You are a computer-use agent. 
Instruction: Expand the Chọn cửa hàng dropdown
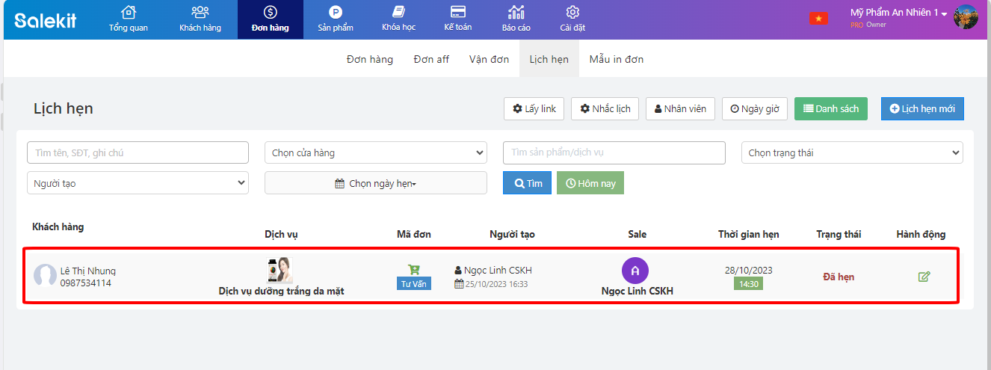click(x=375, y=152)
